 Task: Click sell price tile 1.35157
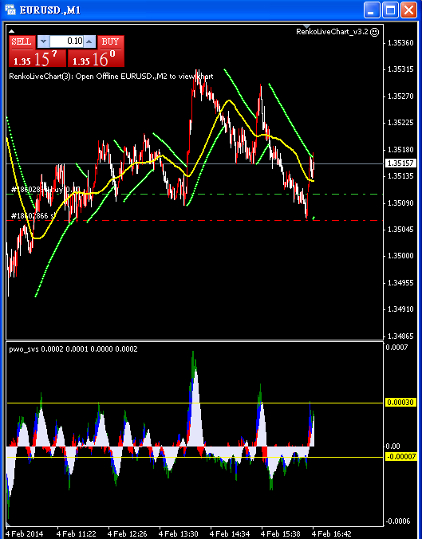coord(37,58)
